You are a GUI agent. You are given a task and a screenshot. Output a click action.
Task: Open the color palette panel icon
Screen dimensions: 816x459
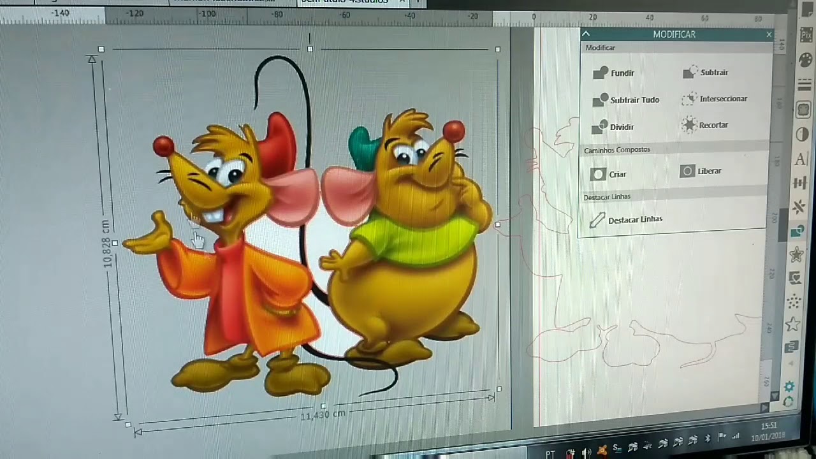[806, 60]
